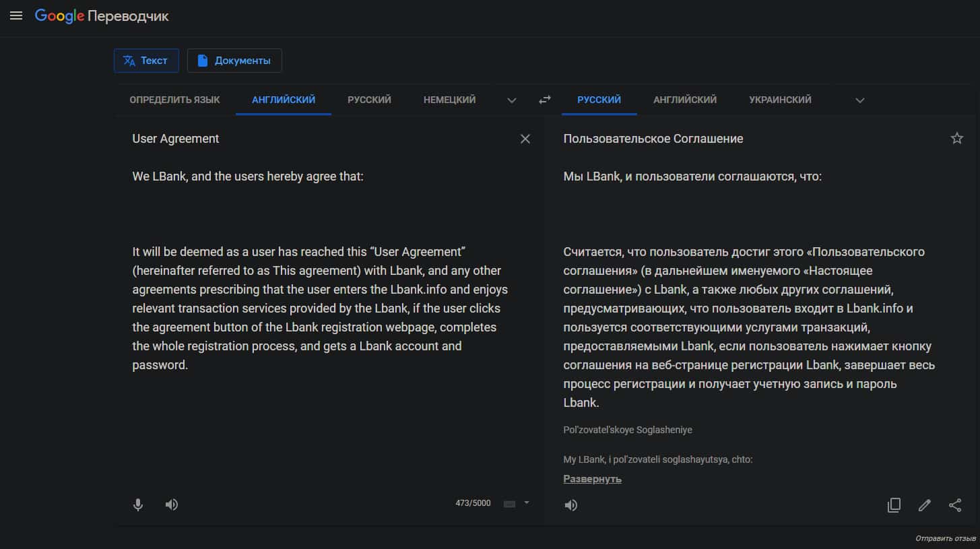Viewport: 980px width, 549px height.
Task: Click the source text input area
Action: (x=320, y=303)
